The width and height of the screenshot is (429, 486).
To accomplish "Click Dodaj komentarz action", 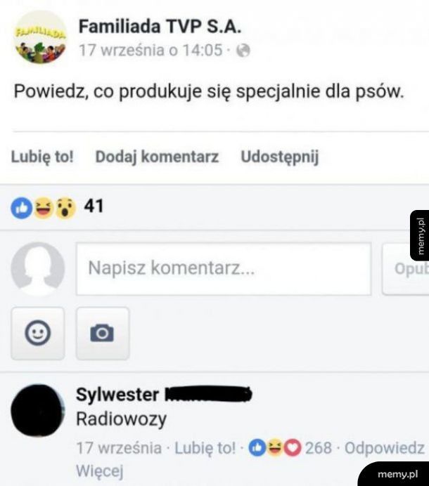I will pyautogui.click(x=157, y=157).
